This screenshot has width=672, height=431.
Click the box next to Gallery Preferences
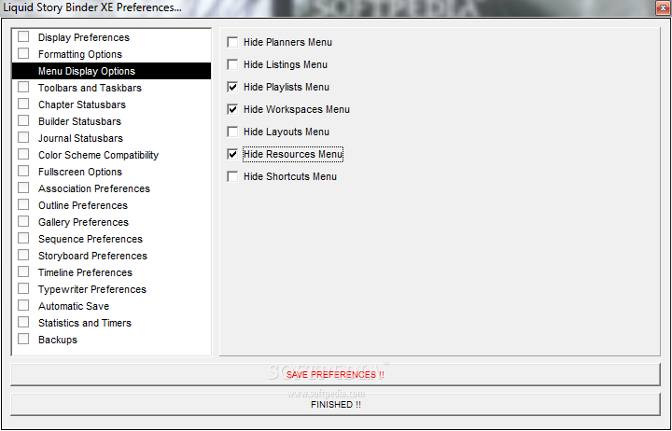point(23,221)
